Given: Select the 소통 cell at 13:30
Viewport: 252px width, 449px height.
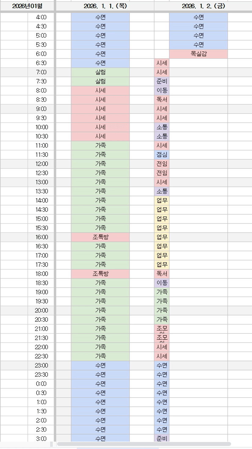Looking at the screenshot, I should coord(162,192).
